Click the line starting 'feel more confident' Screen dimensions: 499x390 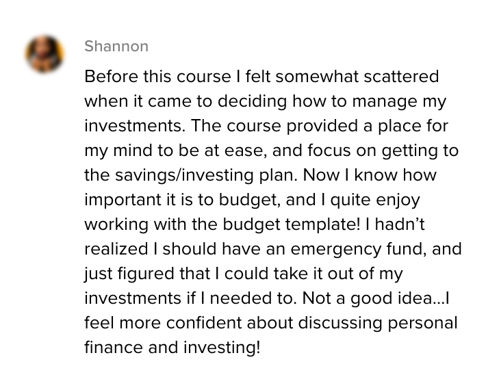[x=271, y=323]
